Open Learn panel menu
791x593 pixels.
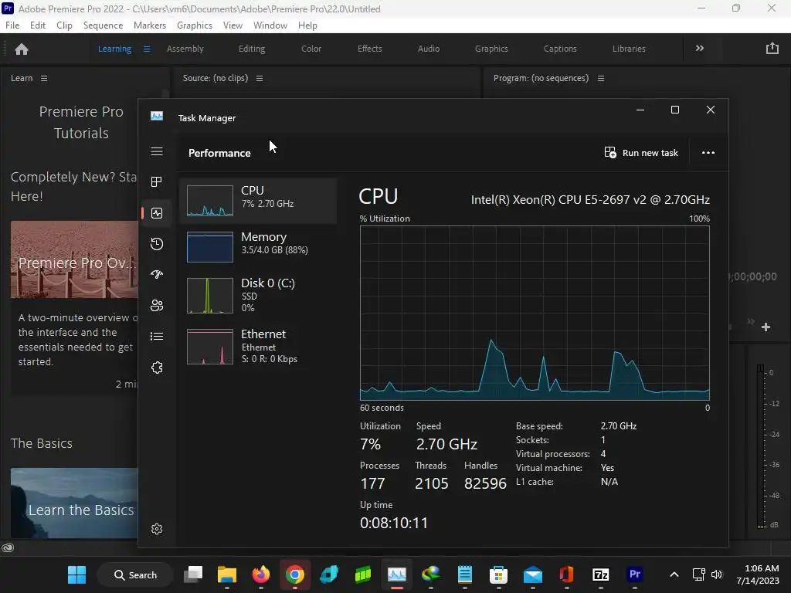tap(44, 78)
